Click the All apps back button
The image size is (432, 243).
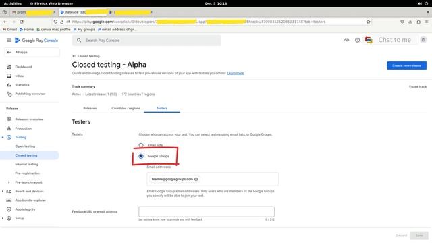tap(32, 52)
